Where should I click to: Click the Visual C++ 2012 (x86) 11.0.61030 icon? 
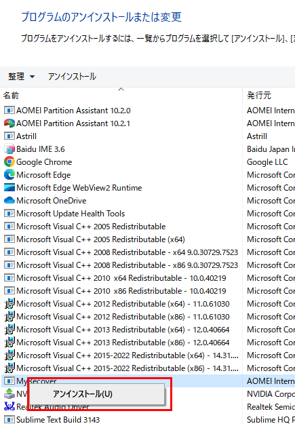coord(9,317)
